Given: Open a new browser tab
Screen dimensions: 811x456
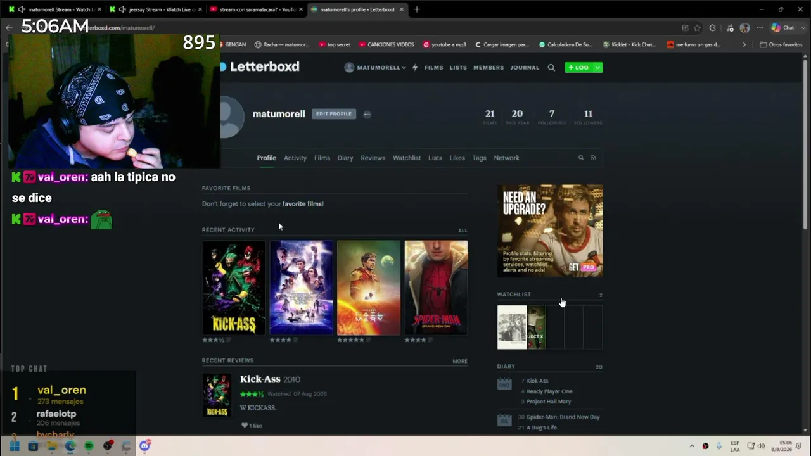Looking at the screenshot, I should (416, 9).
